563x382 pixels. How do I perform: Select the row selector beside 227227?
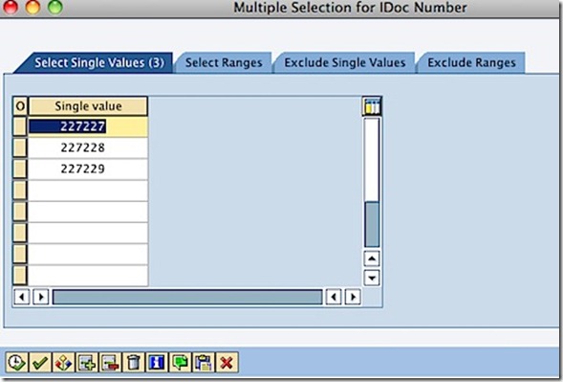point(20,126)
